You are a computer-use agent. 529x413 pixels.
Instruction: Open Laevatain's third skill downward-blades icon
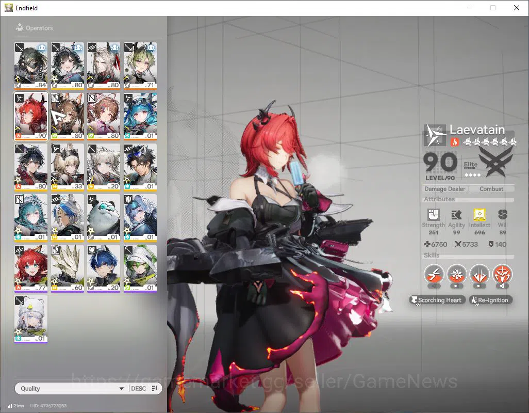[480, 274]
